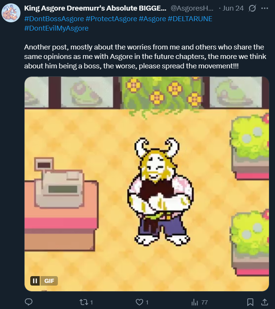Follow the #DontBossAsgore hashtag
The width and height of the screenshot is (275, 309).
(x=54, y=19)
